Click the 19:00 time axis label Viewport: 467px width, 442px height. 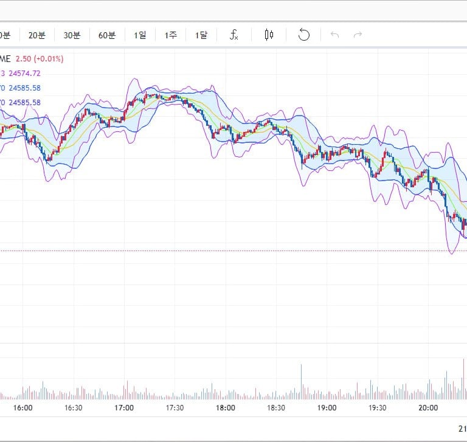(327, 408)
